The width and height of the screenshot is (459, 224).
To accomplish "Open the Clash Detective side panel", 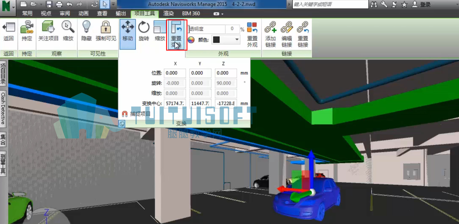I will [3, 108].
